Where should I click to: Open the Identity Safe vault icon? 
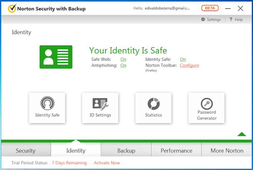[x=47, y=103]
